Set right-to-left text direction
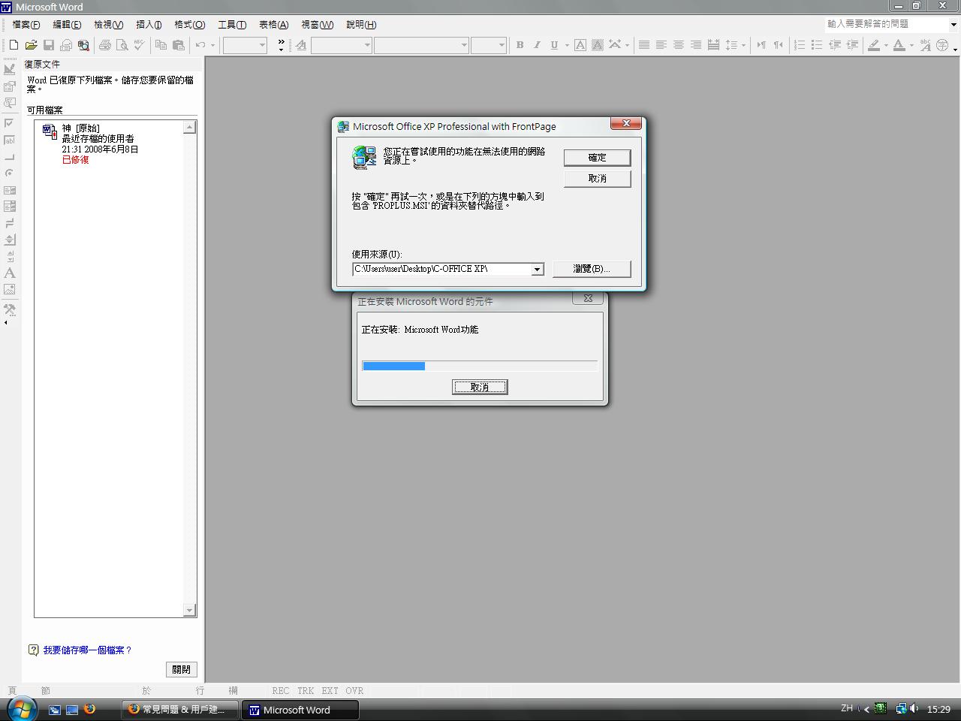Image resolution: width=961 pixels, height=721 pixels. point(779,45)
